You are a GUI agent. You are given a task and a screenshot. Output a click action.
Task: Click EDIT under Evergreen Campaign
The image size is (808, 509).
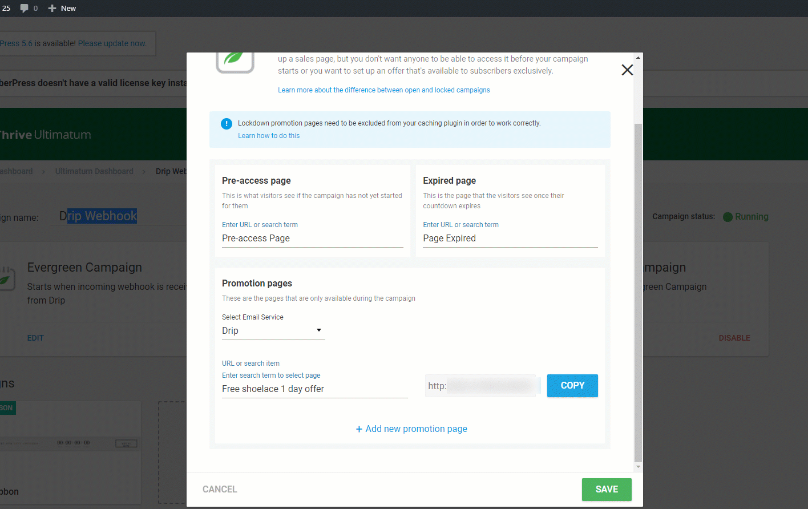click(x=35, y=338)
